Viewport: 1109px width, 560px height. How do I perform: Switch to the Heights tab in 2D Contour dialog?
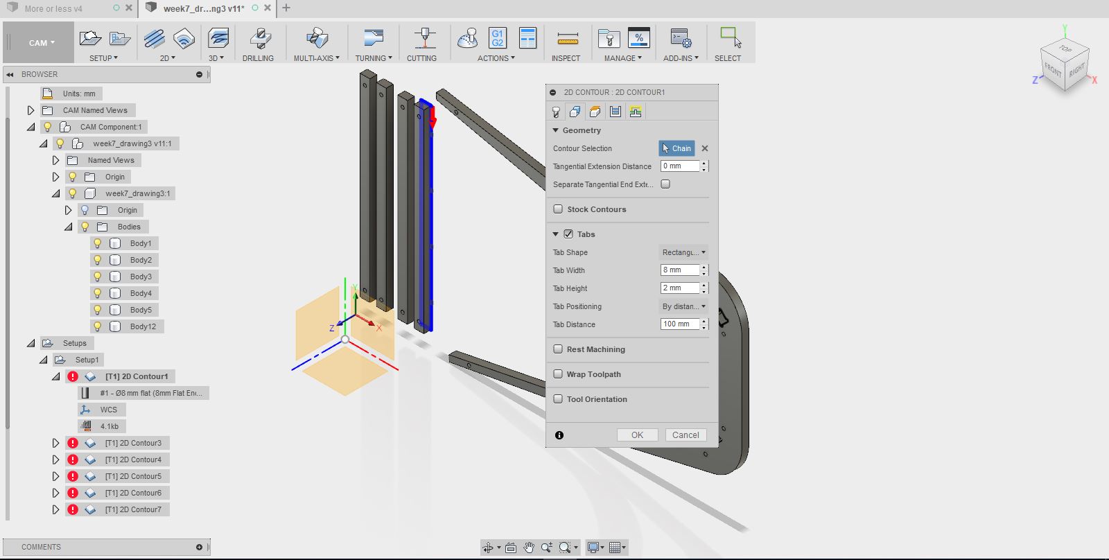point(595,112)
